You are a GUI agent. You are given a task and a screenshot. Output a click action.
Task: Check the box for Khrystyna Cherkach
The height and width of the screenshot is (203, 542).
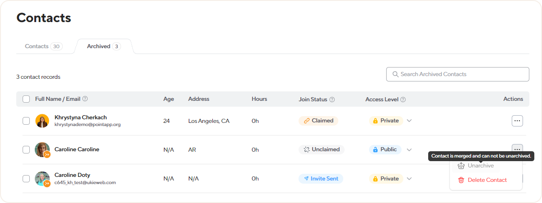(26, 121)
